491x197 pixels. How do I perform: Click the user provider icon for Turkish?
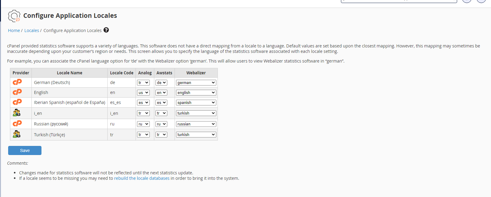(x=17, y=134)
